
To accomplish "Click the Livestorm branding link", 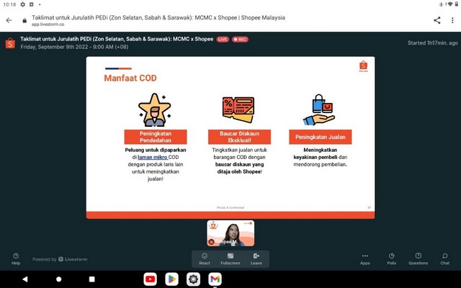I will (x=58, y=259).
